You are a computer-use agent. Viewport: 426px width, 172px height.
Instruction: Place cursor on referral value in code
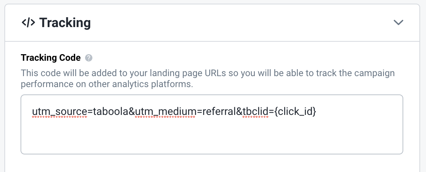[218, 111]
